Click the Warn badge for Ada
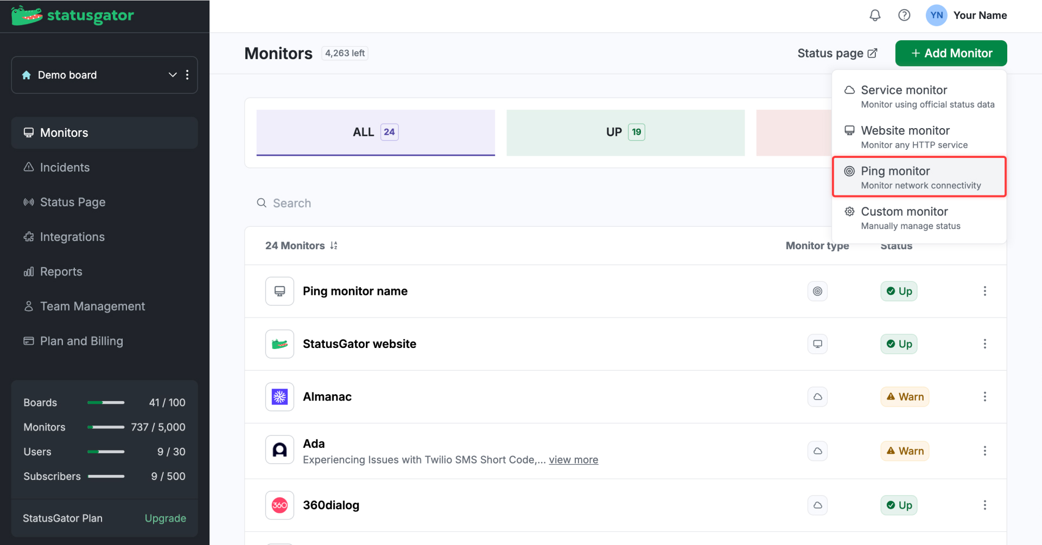Screen dimensions: 1042x545 [905, 451]
